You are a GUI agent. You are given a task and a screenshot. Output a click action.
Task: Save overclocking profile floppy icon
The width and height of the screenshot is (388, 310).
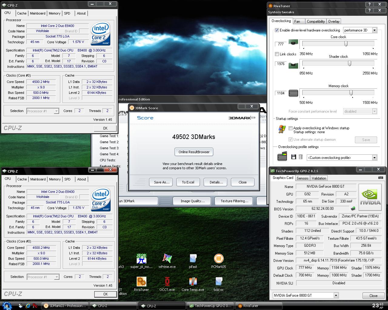click(293, 157)
